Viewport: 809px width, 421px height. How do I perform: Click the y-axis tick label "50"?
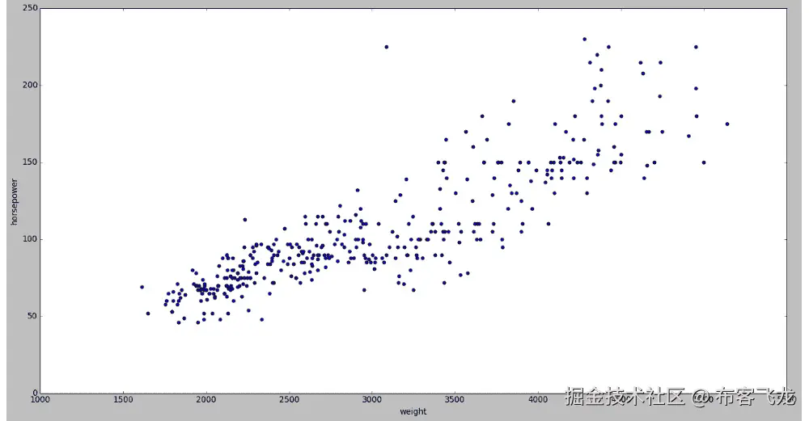(x=32, y=316)
